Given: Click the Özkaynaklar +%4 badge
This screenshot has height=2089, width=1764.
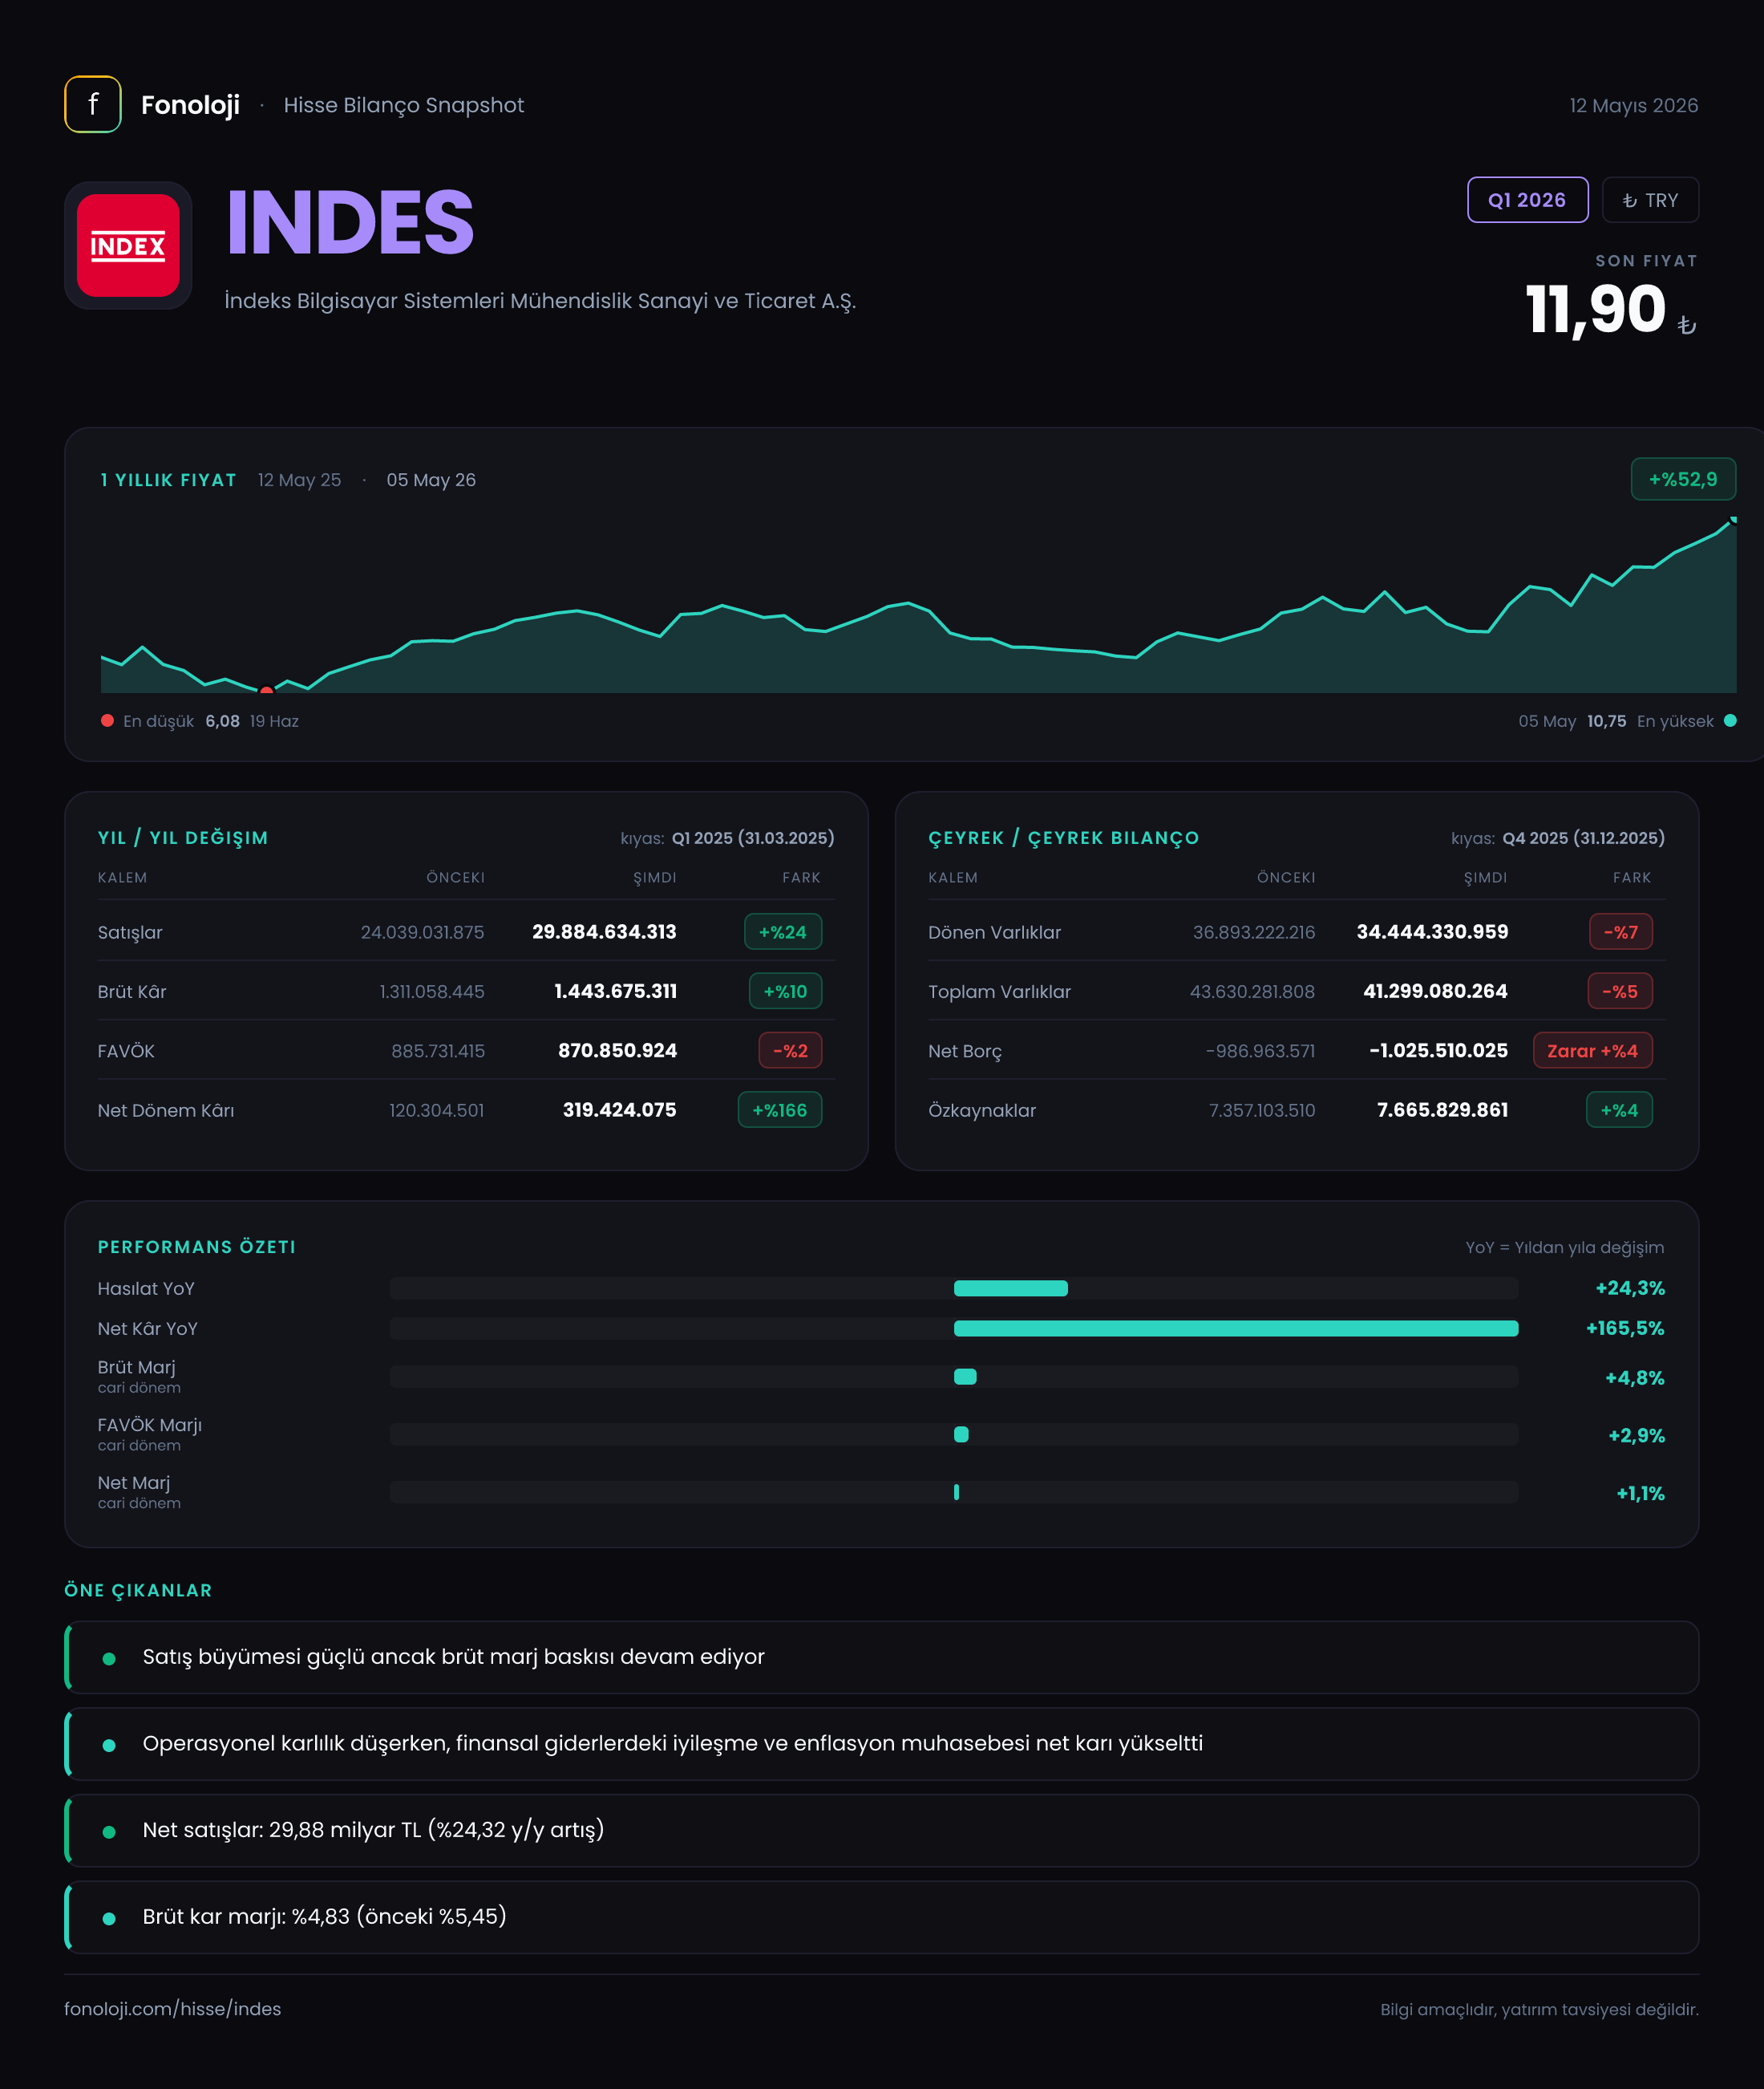Looking at the screenshot, I should [1619, 1109].
